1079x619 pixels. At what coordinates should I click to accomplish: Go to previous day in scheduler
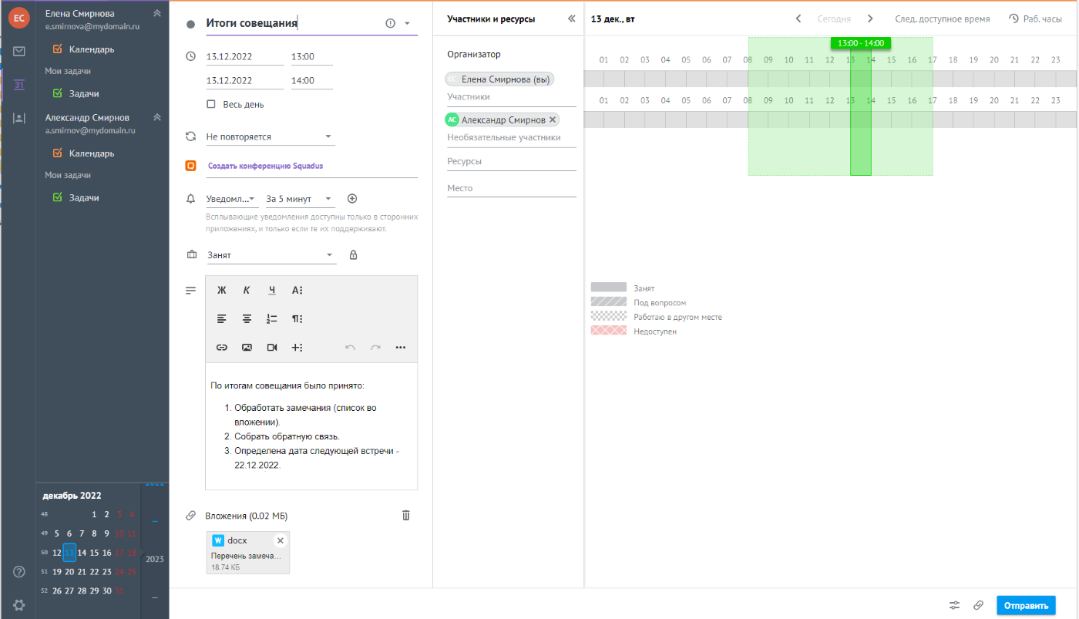(x=798, y=19)
